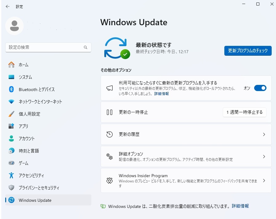Open 時刻と言語 settings
This screenshot has width=276, height=219.
(x=48, y=151)
